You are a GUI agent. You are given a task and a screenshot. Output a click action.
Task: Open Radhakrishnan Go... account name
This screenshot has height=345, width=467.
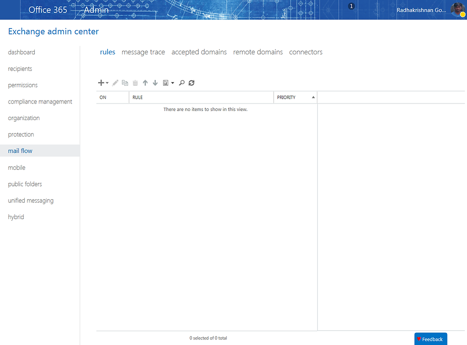tap(421, 10)
